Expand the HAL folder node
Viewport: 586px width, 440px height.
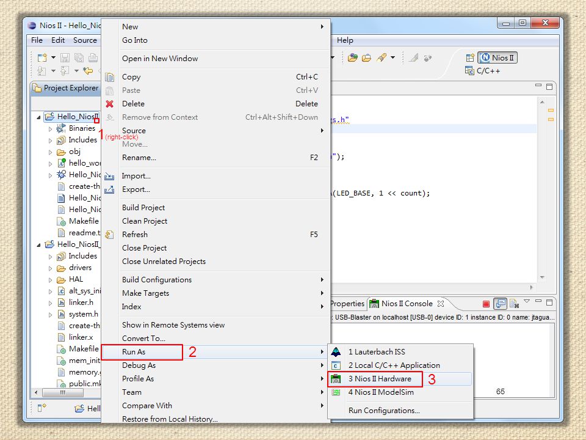[50, 280]
